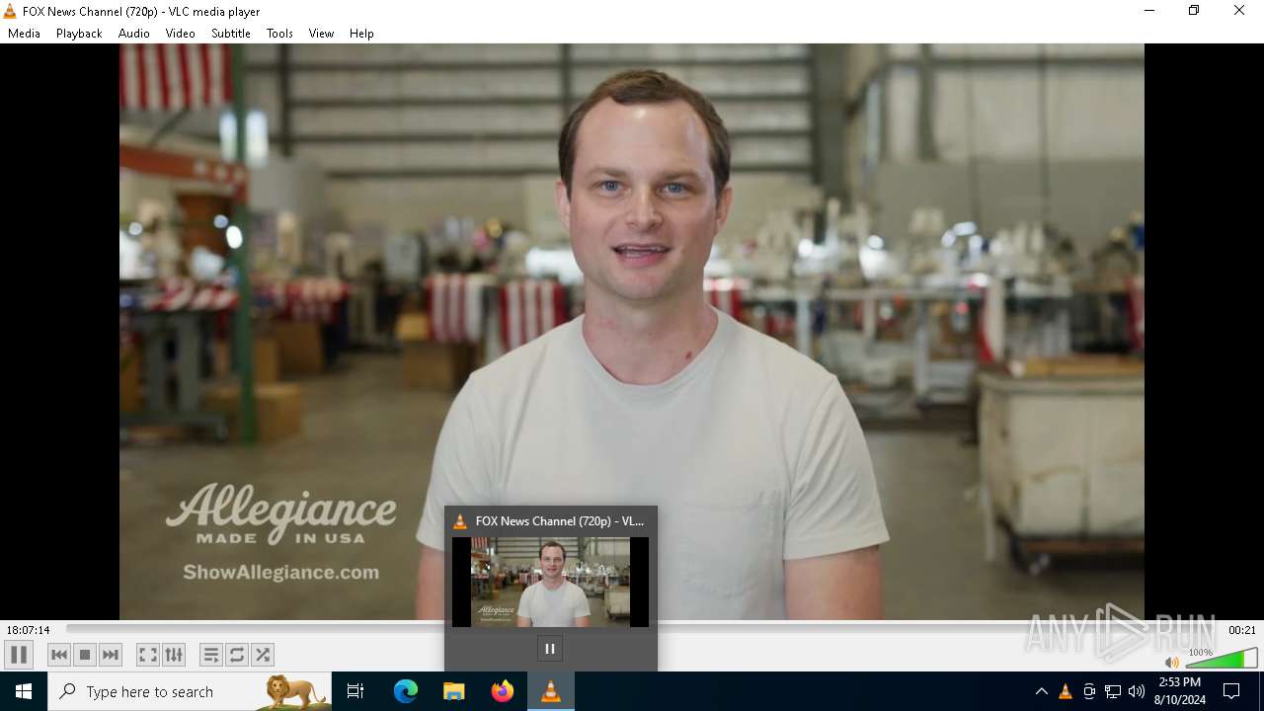The width and height of the screenshot is (1264, 711).
Task: Toggle random shuffle playback
Action: pos(263,655)
